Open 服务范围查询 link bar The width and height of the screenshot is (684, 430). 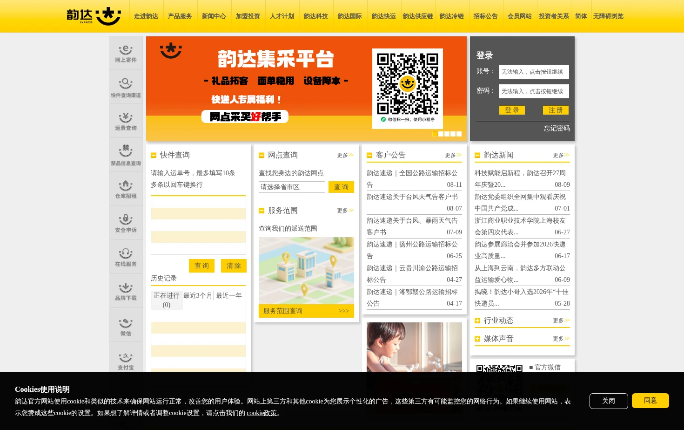[306, 311]
